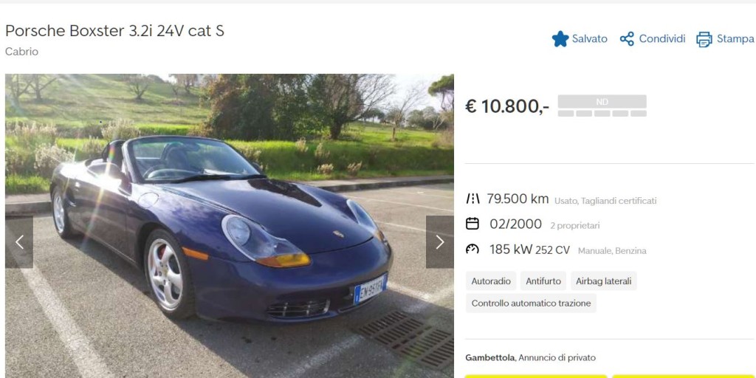This screenshot has height=378, width=756.
Task: Click the calendar icon next to 02/2000
Action: (472, 224)
